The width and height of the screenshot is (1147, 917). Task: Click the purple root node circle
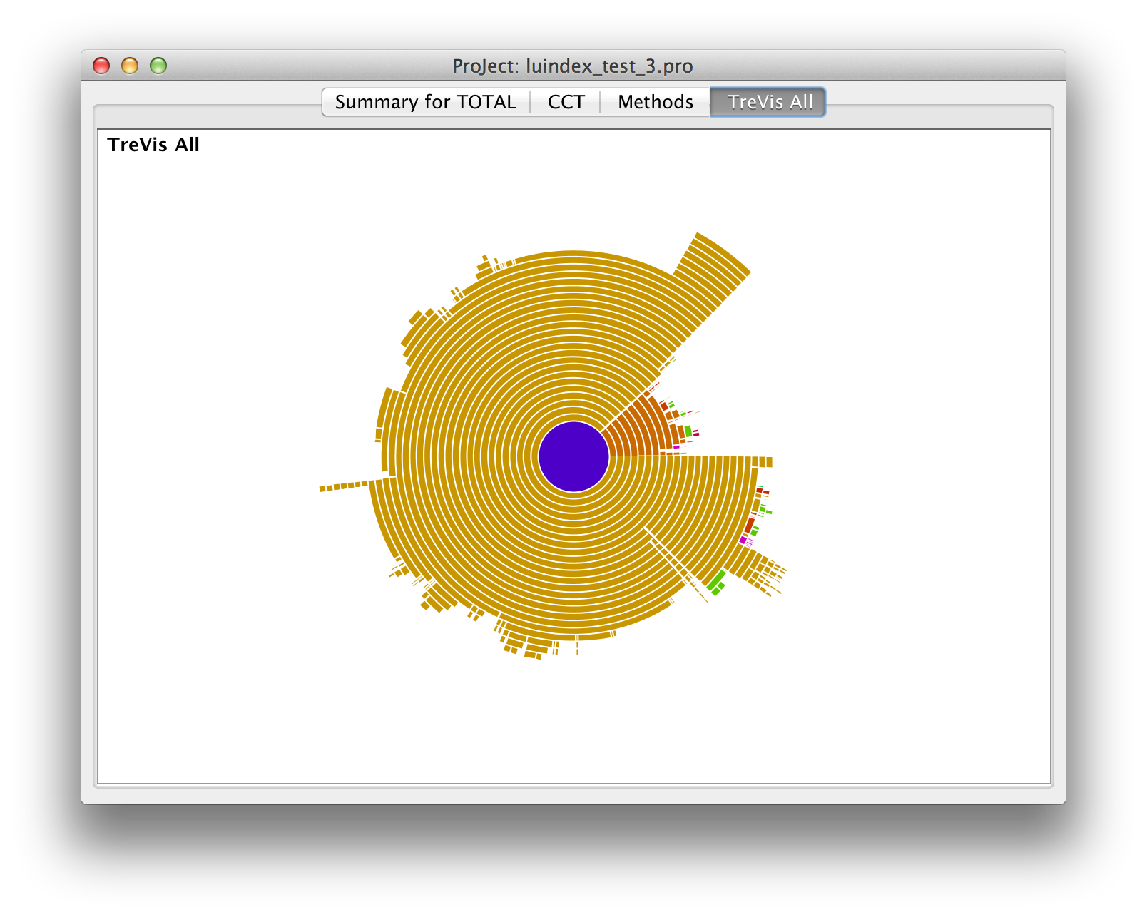point(573,456)
